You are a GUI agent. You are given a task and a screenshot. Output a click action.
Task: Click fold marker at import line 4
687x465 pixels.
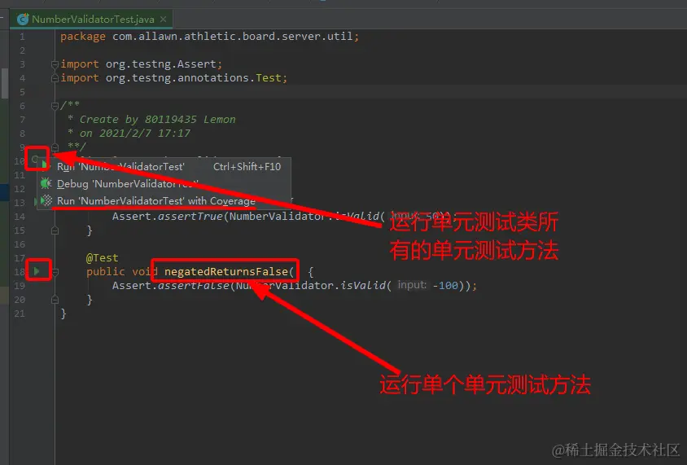pos(55,78)
